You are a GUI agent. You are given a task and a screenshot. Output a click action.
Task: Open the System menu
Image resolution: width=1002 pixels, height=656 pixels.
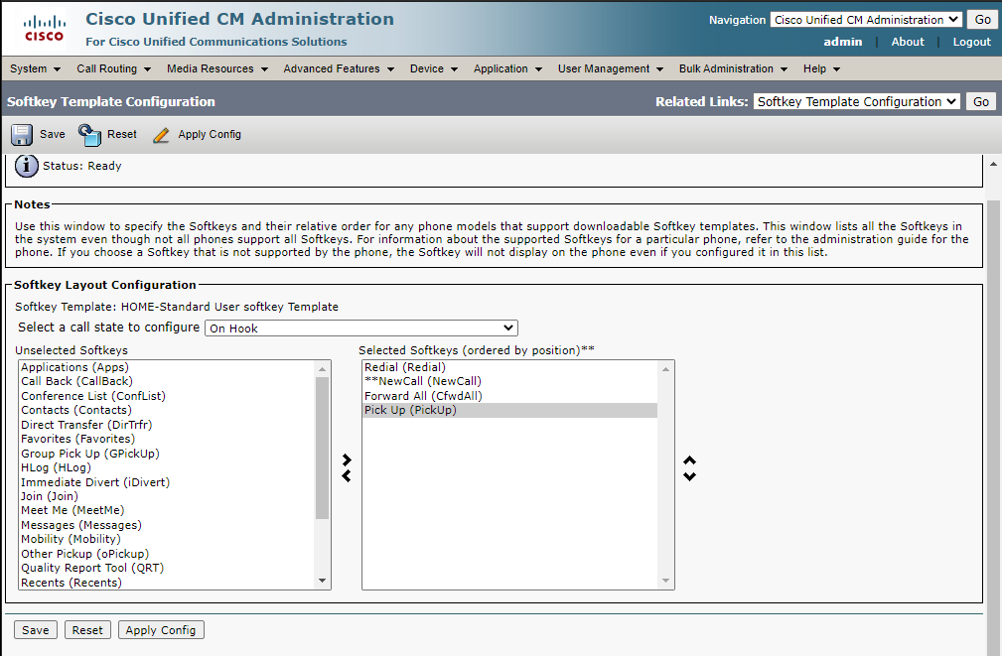(x=35, y=68)
